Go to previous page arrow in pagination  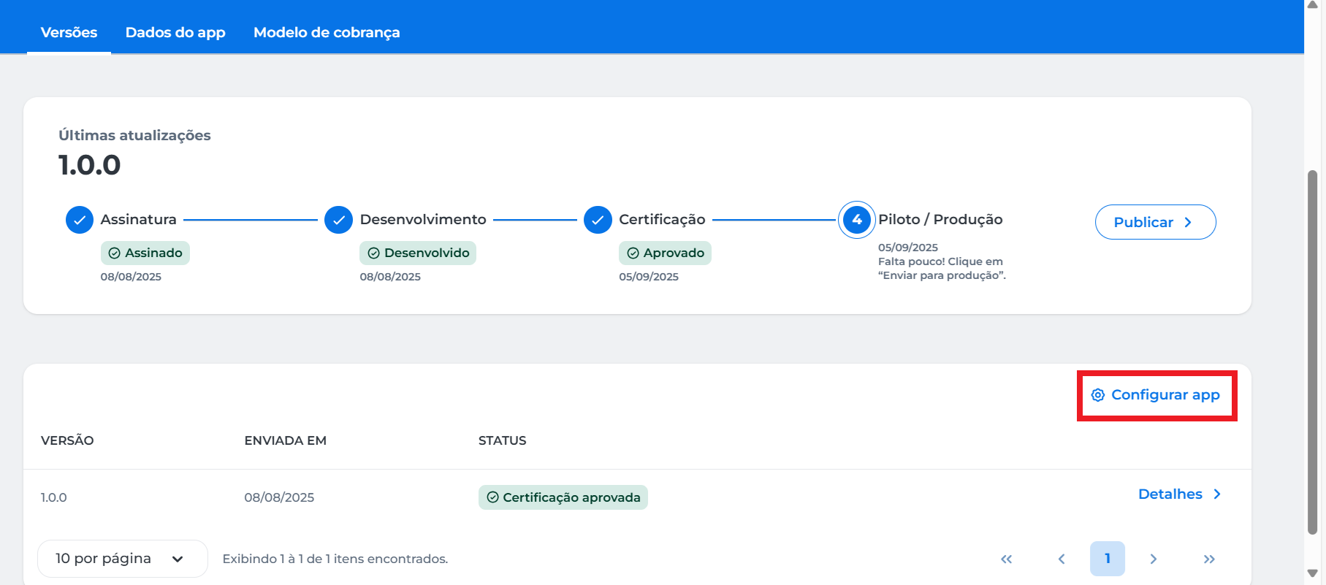[1062, 559]
